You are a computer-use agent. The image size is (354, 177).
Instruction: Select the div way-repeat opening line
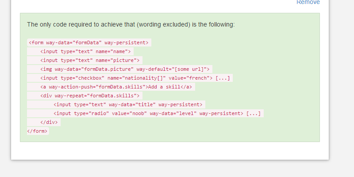coord(90,96)
